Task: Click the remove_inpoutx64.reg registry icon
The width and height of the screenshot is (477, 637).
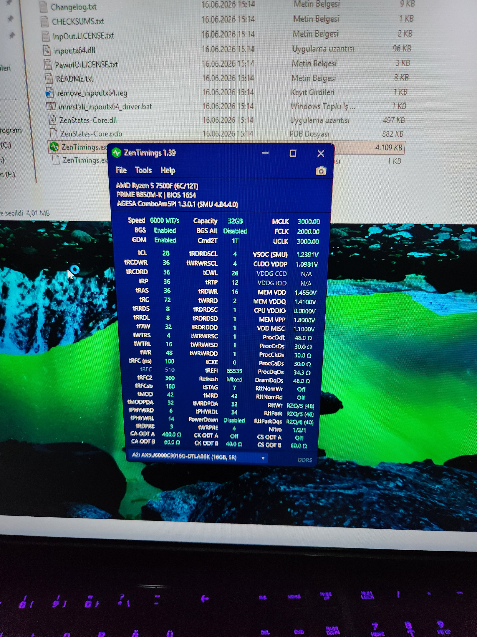Action: (50, 93)
